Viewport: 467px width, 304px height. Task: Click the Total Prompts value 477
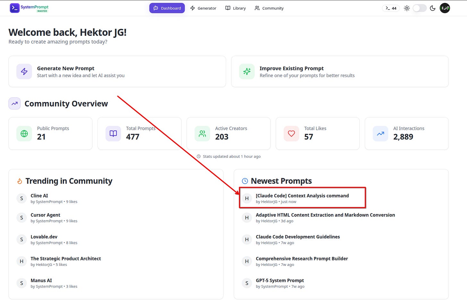[133, 137]
